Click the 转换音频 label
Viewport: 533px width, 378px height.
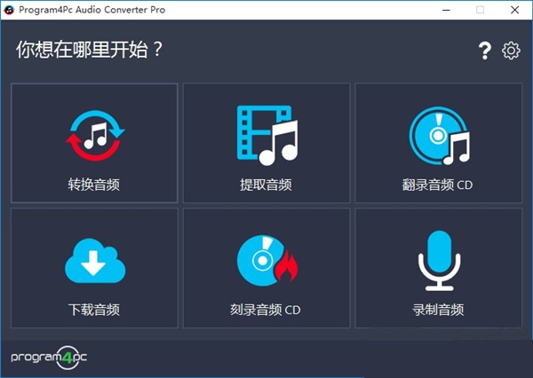[x=94, y=185]
